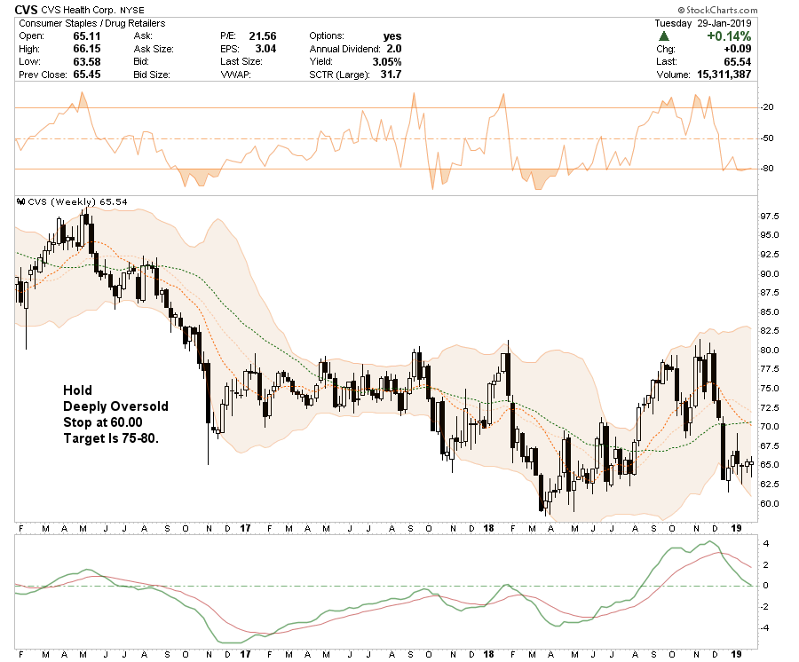Click the candlestick icon beside CVS (Weekly)
This screenshot has height=662, width=799.
coord(21,201)
